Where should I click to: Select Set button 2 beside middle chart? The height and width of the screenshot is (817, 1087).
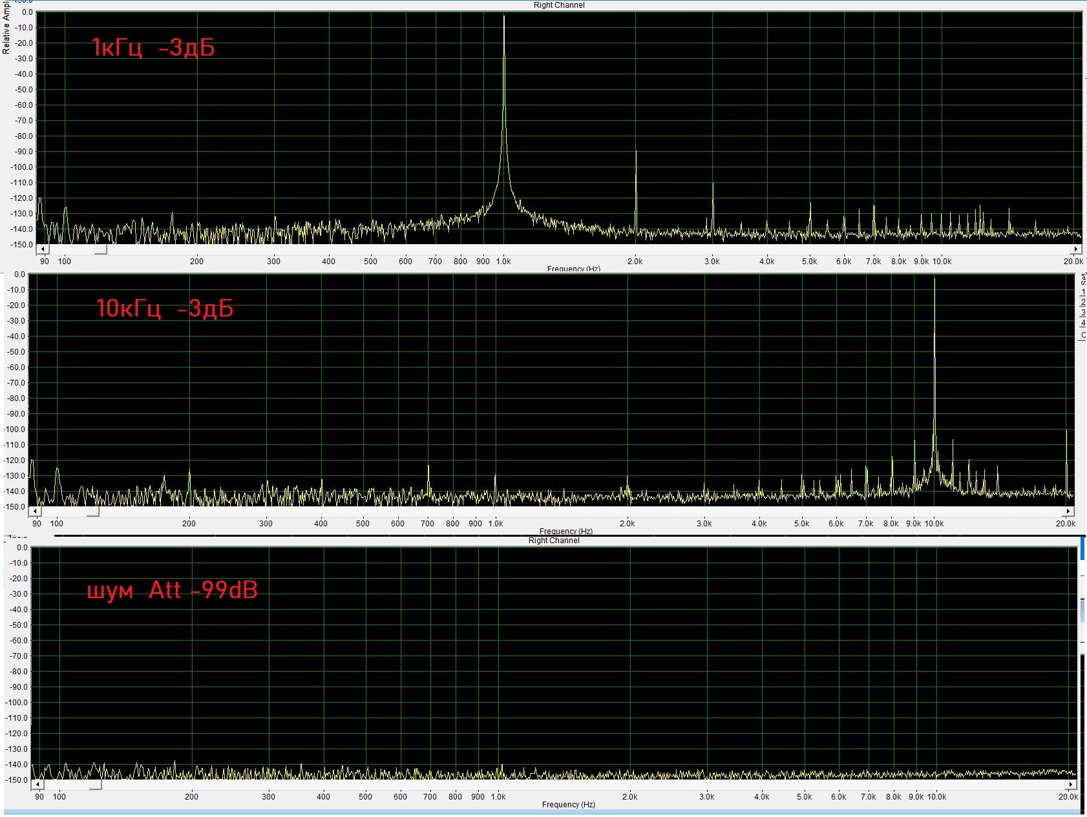(x=1082, y=302)
